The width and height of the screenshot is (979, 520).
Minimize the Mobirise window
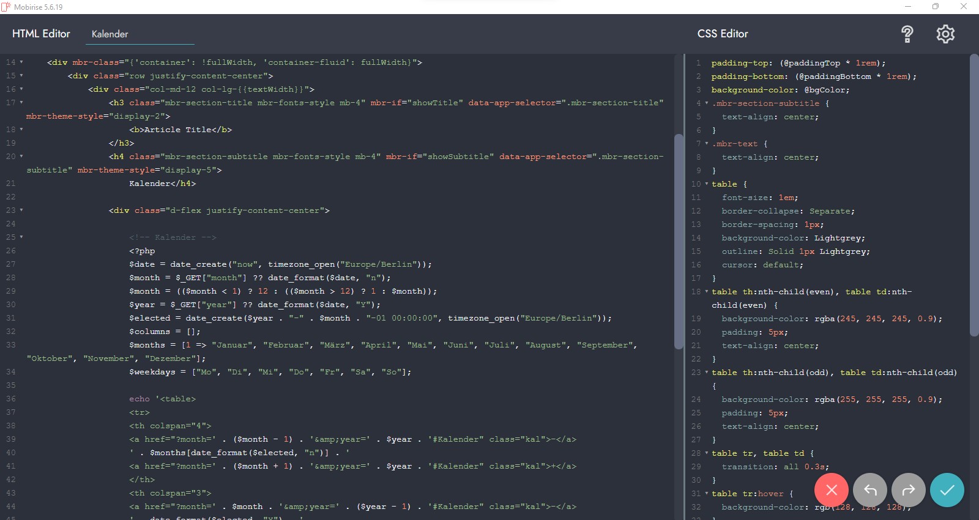pyautogui.click(x=908, y=7)
